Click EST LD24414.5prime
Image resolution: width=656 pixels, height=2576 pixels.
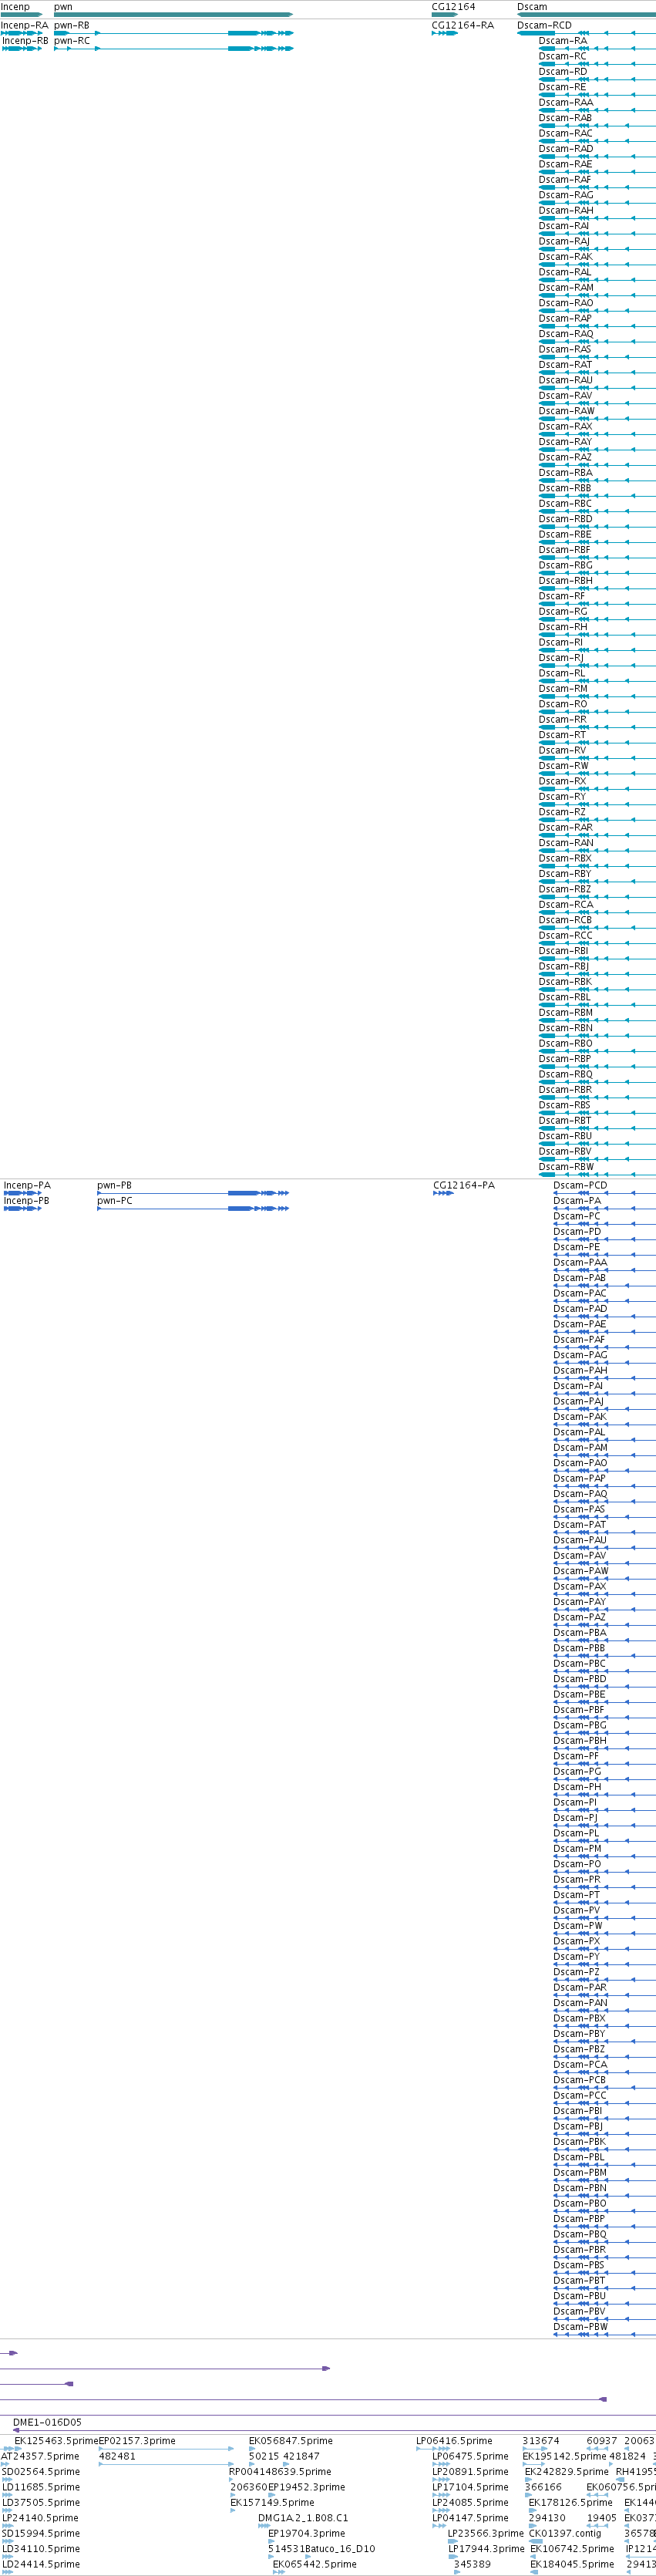coord(41,2564)
